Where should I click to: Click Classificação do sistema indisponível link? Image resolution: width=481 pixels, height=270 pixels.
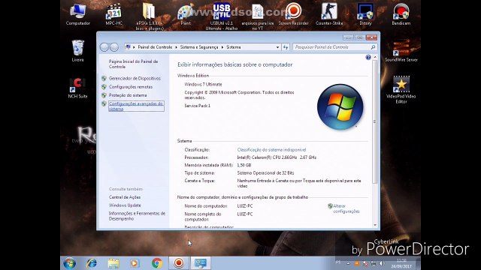pos(271,150)
